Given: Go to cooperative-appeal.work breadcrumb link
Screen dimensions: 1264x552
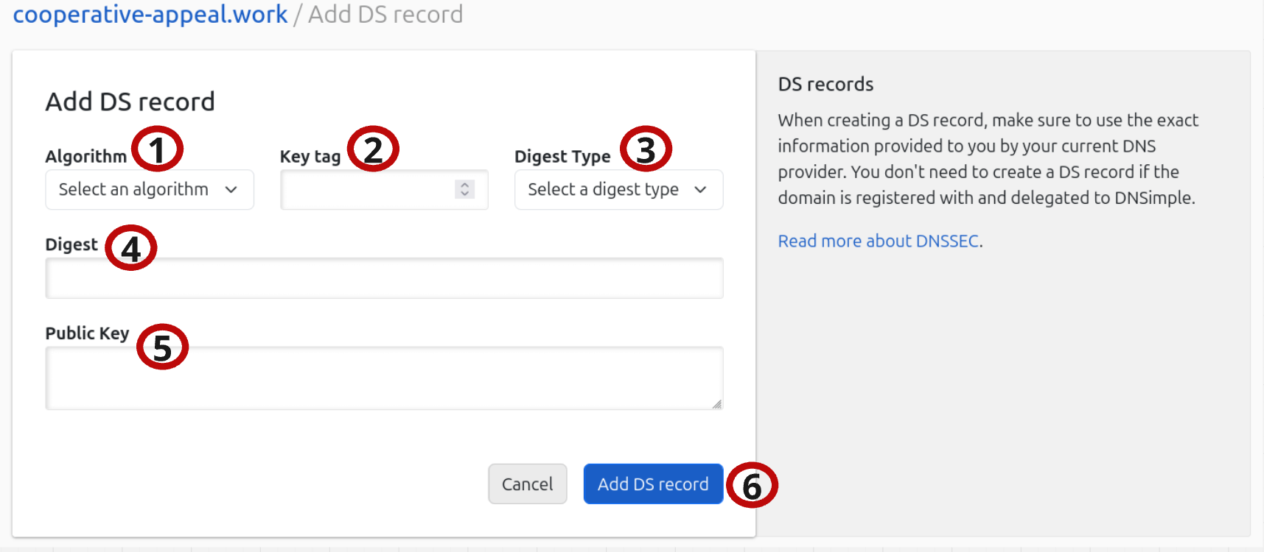Looking at the screenshot, I should tap(150, 15).
